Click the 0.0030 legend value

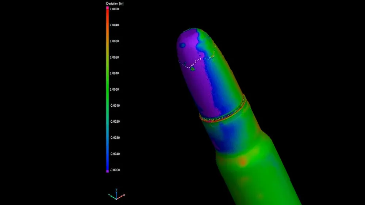114,41
